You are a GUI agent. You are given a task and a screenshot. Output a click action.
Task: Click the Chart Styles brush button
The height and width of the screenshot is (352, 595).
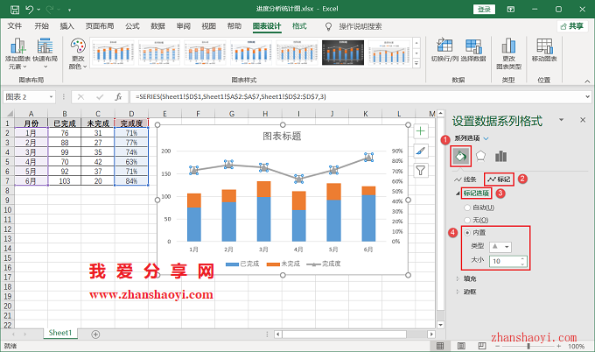coord(421,151)
